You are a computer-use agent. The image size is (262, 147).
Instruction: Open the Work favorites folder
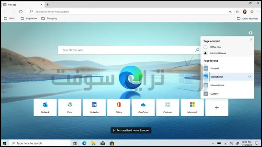point(9,18)
